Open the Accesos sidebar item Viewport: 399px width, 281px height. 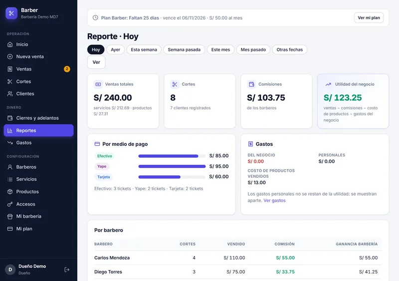point(39,204)
